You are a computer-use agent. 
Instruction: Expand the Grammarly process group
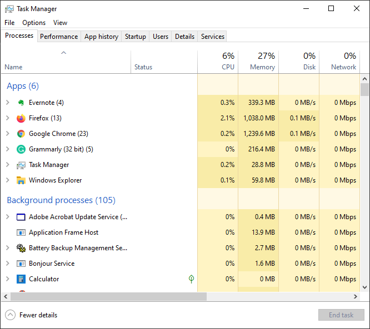pos(8,149)
